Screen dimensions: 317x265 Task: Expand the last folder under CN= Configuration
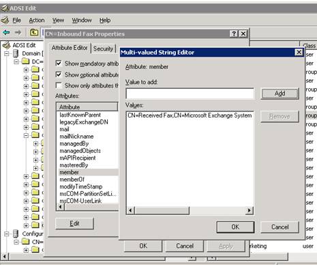pyautogui.click(x=26, y=250)
